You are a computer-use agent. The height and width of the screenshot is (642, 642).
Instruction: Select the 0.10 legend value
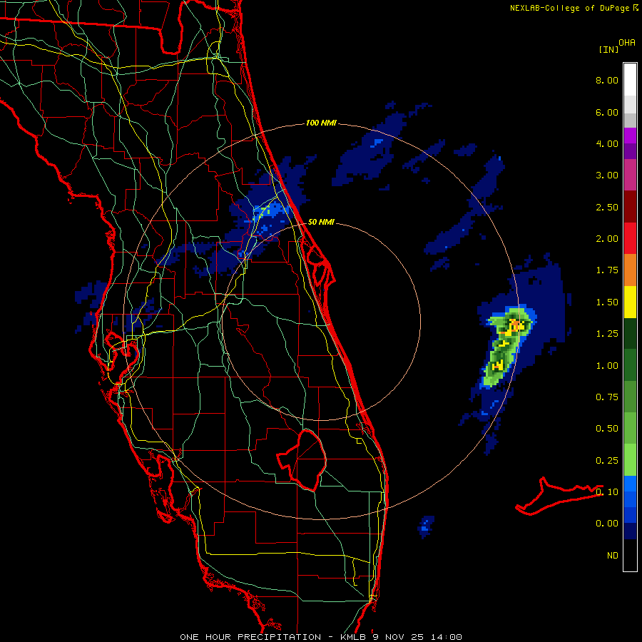[x=607, y=492]
